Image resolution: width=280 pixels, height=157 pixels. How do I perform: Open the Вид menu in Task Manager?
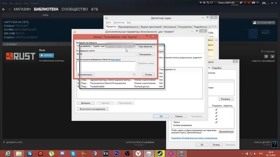click(129, 23)
